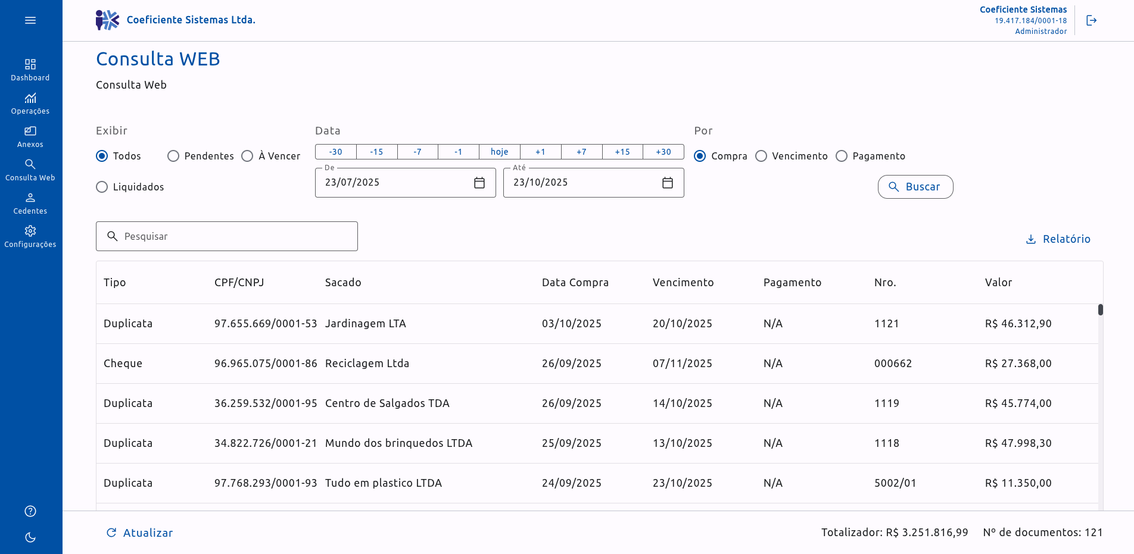Toggle dark mode moon icon
Screen dimensions: 1134x554
pos(30,537)
